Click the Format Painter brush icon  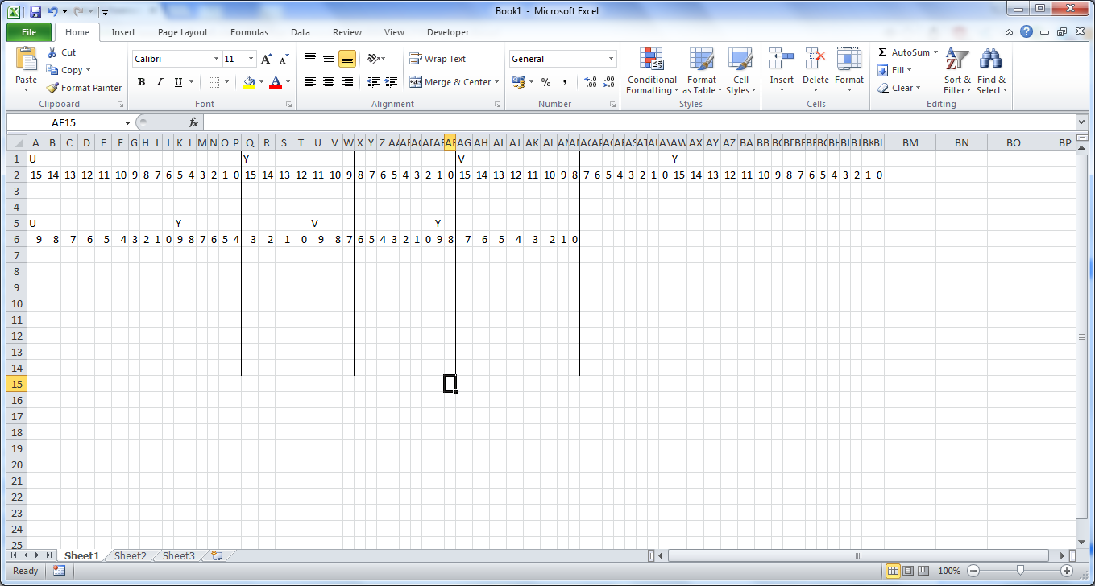coord(53,88)
